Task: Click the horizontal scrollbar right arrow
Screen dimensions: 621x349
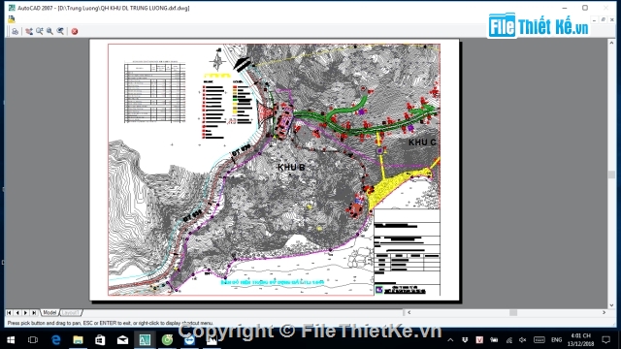Action: (604, 312)
